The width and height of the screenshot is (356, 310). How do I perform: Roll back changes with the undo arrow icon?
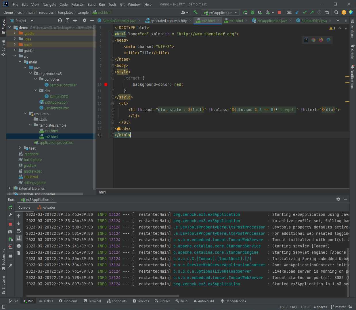(x=327, y=12)
